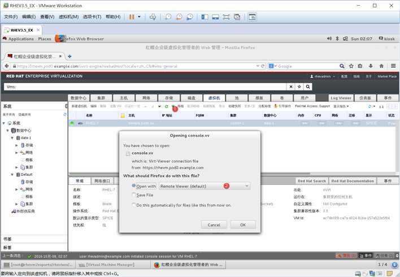Screen dimensions: 400x277
Task: Click VMware thumbnail bar view icon
Action: 216,17
